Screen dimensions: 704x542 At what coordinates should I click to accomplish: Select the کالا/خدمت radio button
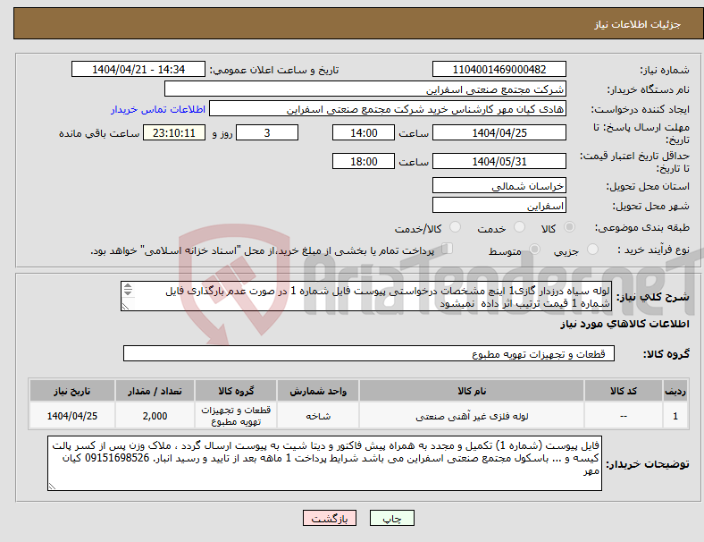[x=456, y=227]
